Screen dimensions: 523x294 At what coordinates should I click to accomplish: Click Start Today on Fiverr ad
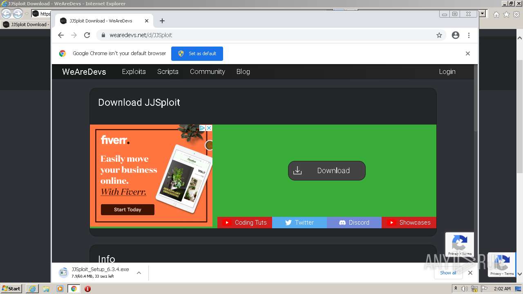point(127,209)
